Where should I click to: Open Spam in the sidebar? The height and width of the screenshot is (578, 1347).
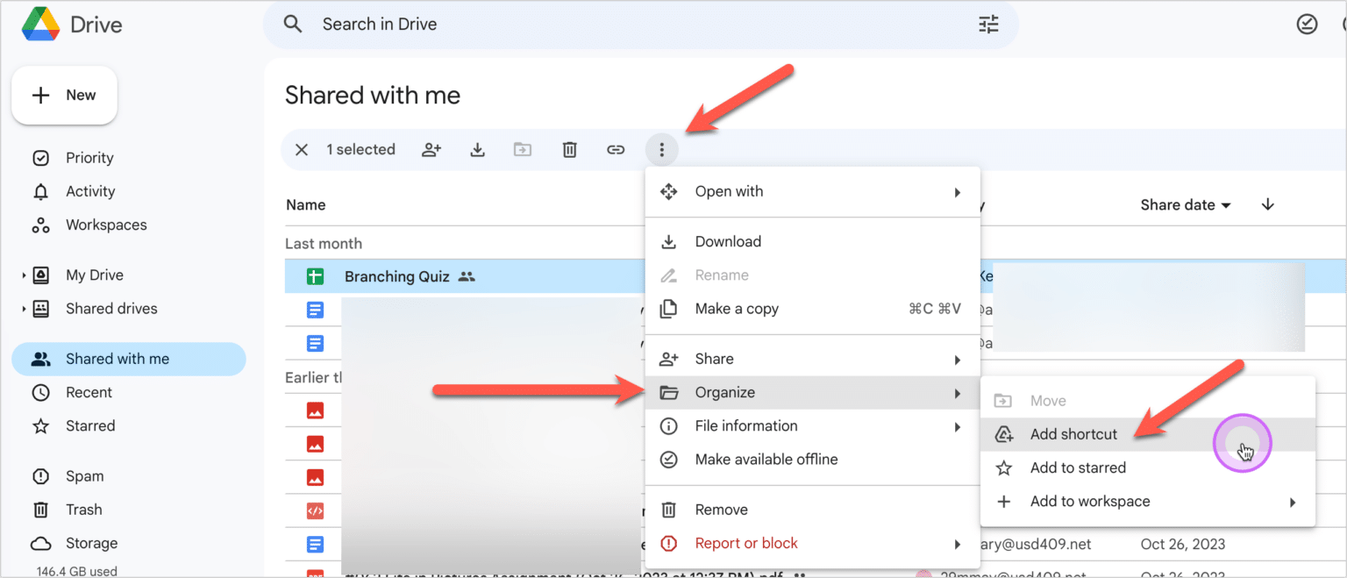click(x=84, y=476)
